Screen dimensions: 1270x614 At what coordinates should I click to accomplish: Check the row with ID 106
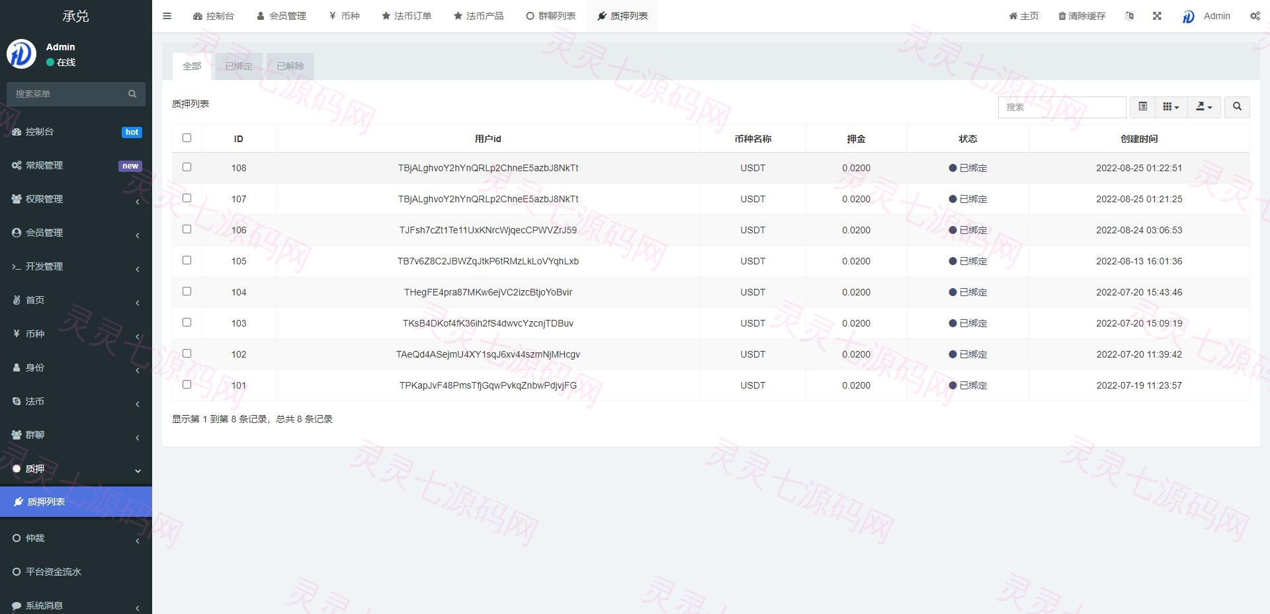pyautogui.click(x=187, y=229)
